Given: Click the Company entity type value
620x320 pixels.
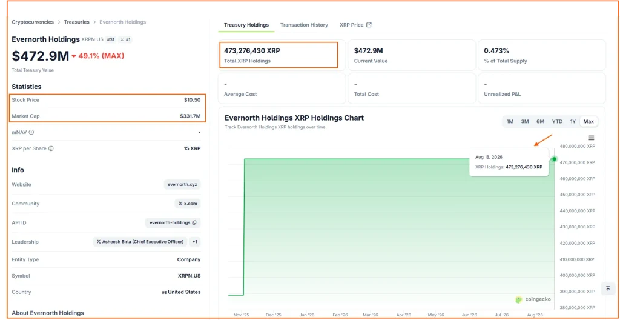Looking at the screenshot, I should 189,259.
